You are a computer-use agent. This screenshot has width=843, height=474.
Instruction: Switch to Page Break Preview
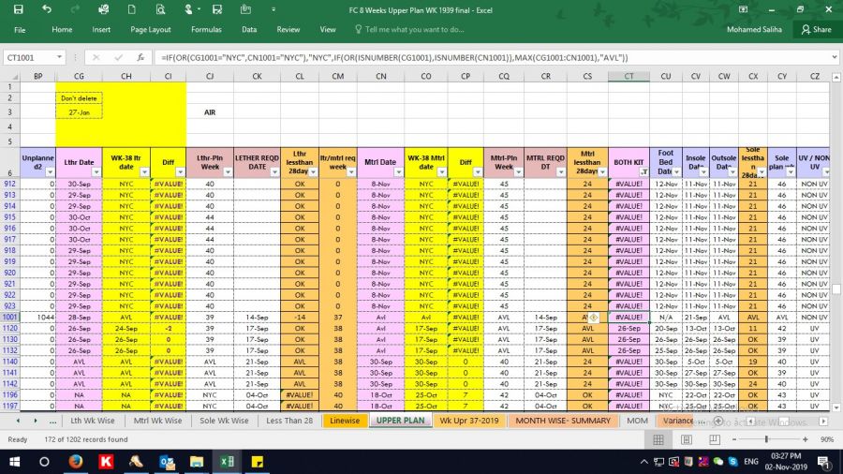click(x=715, y=439)
